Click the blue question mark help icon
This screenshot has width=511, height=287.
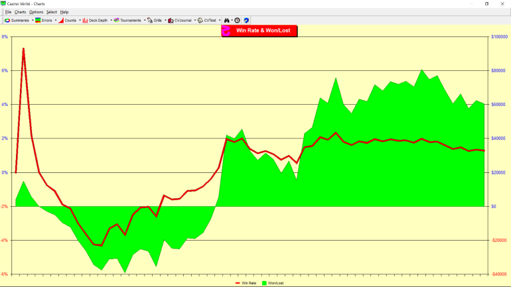coord(246,21)
